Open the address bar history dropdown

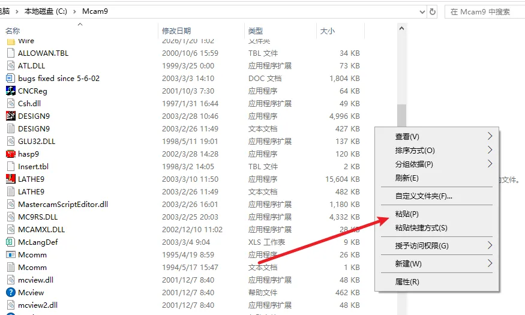click(x=422, y=12)
